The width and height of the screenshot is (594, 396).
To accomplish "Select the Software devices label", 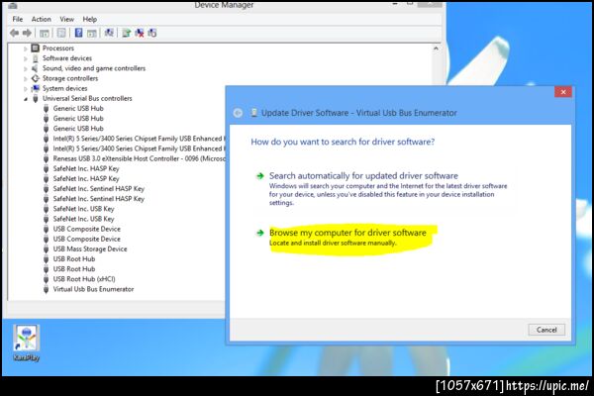I will click(x=67, y=58).
